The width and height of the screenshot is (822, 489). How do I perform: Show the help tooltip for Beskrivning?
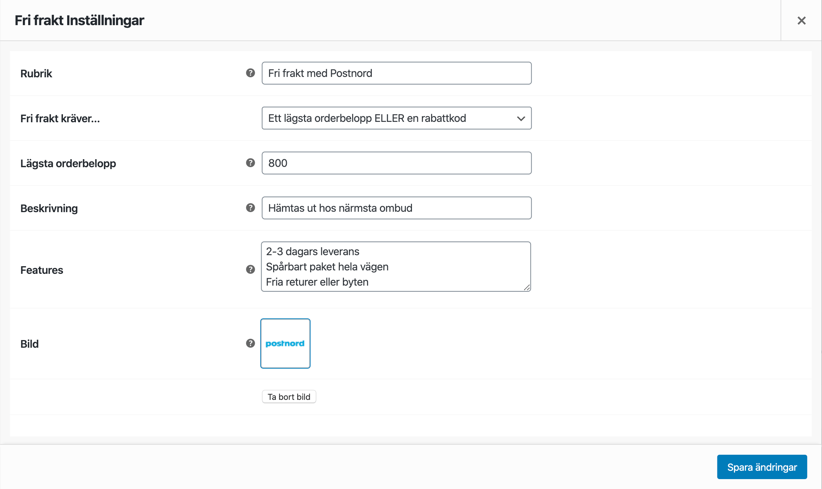tap(250, 208)
